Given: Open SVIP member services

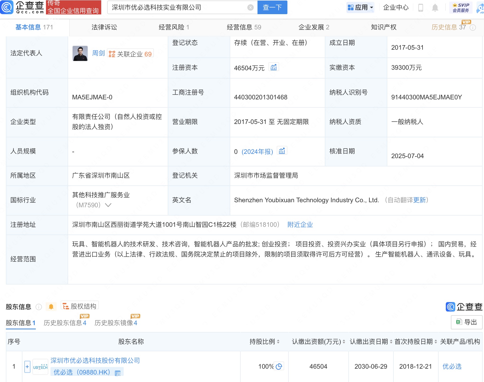Looking at the screenshot, I should click(461, 7).
